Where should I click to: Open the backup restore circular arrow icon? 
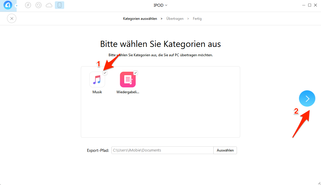pos(39,5)
